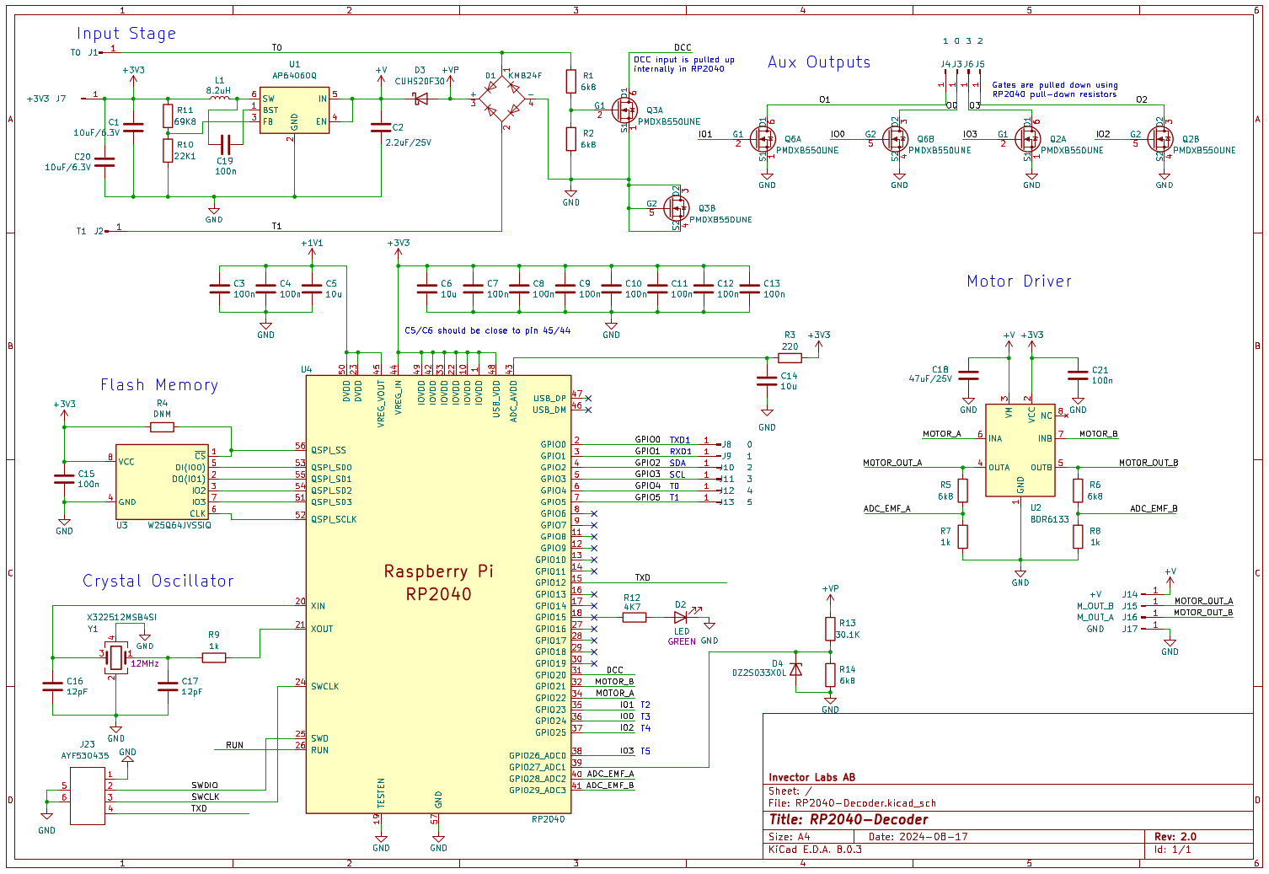The image size is (1269, 874).
Task: Select capacitor C19 100n
Action: click(225, 145)
